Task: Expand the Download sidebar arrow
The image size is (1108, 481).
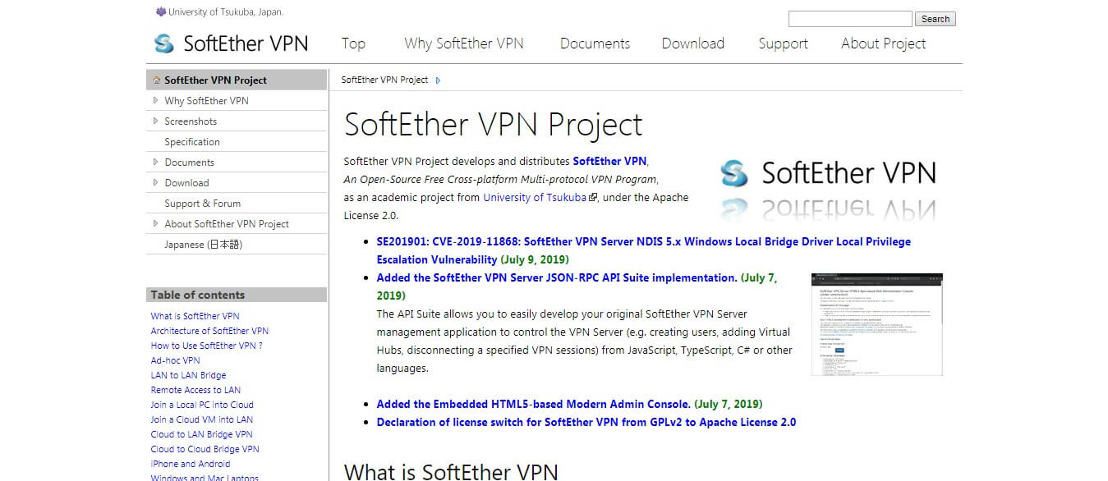Action: click(156, 183)
